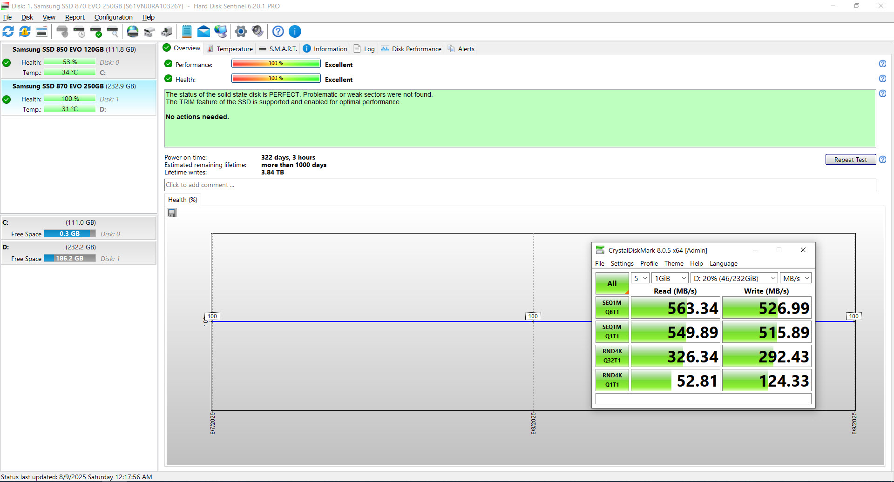Image resolution: width=894 pixels, height=482 pixels.
Task: Open the blue notepad report icon
Action: 187,32
